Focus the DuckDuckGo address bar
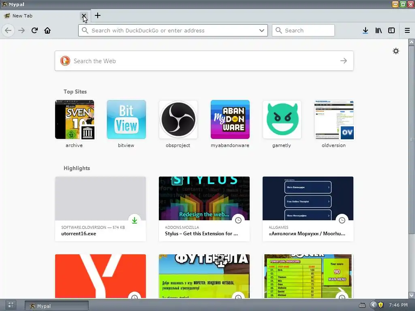Viewport: 415px width, 311px height. click(x=173, y=30)
